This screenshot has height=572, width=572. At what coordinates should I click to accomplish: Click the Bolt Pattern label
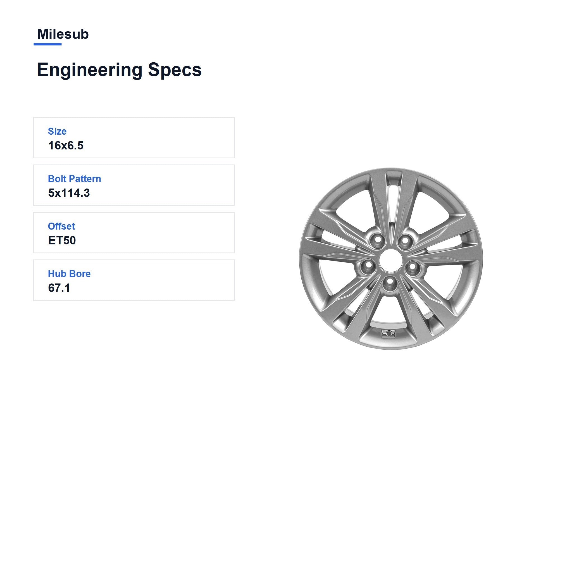click(x=74, y=179)
